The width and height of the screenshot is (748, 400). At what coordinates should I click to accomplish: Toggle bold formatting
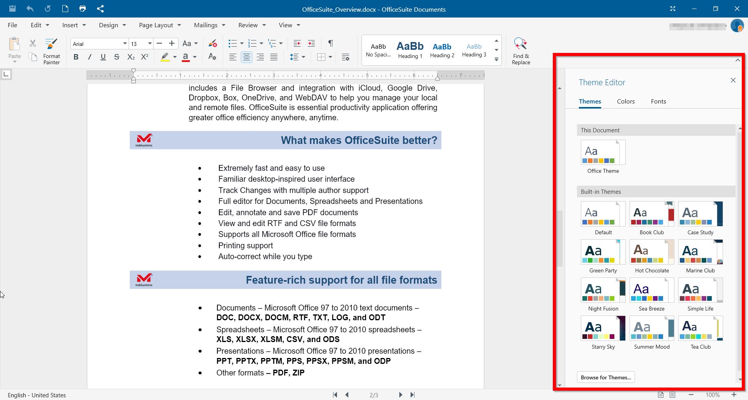coord(76,57)
